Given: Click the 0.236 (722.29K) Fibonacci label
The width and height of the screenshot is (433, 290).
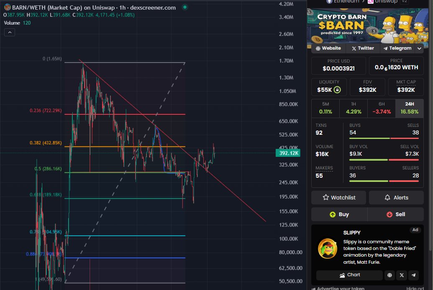Looking at the screenshot, I should (46, 111).
